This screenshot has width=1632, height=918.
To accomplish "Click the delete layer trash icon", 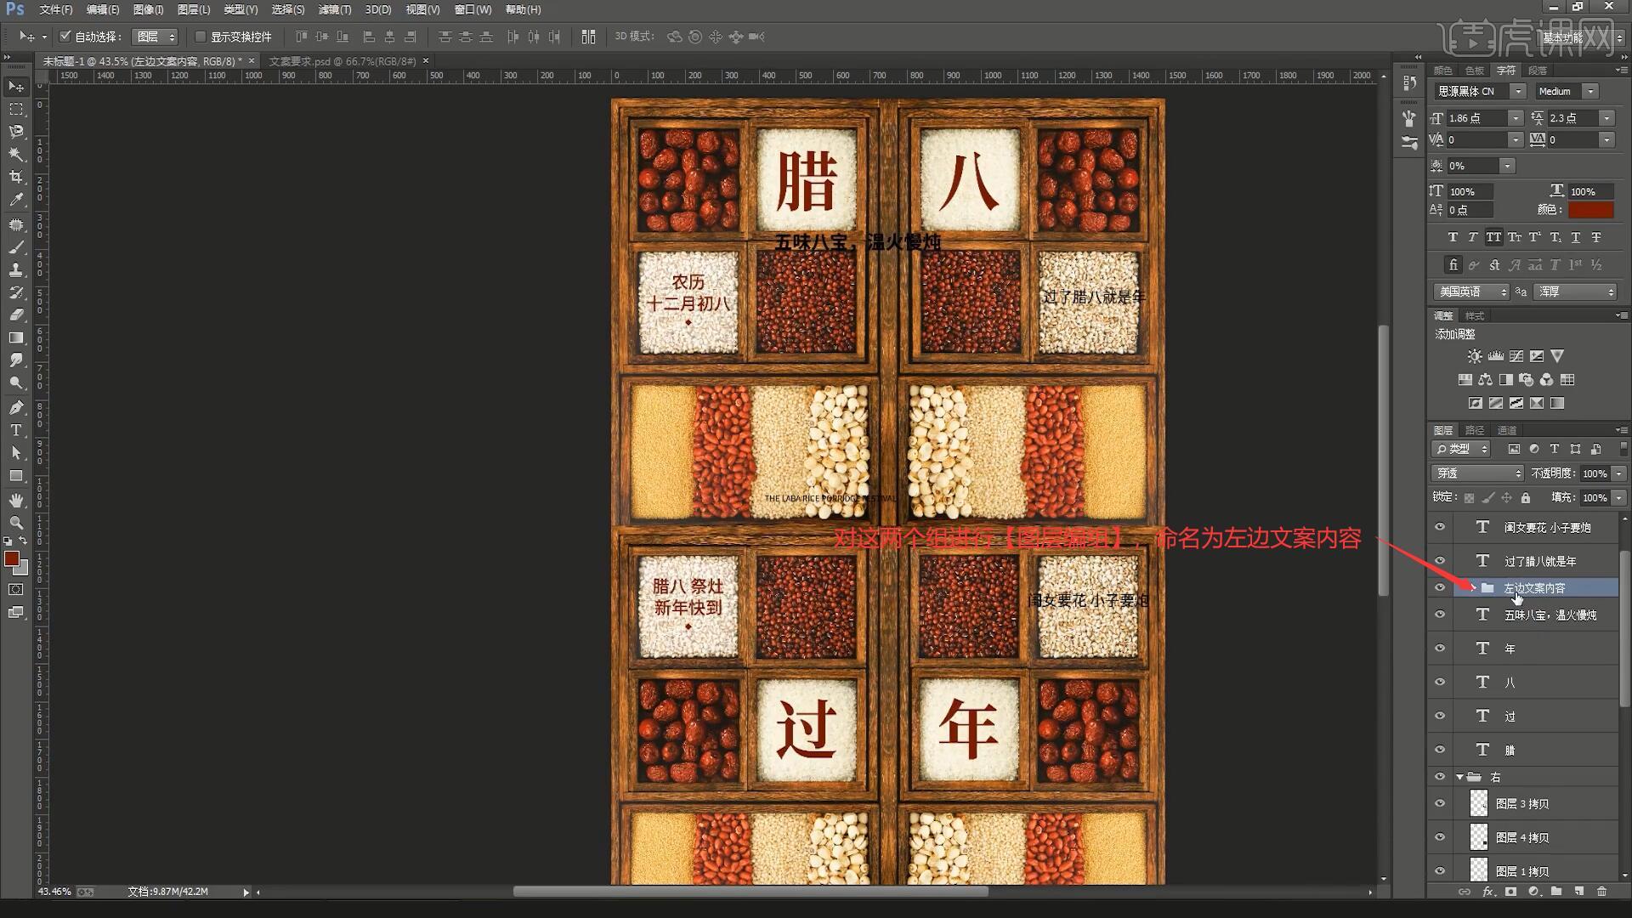I will [x=1601, y=892].
